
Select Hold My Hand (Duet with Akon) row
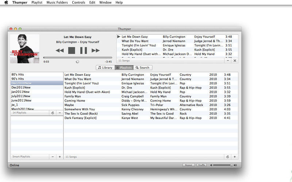(x=151, y=92)
